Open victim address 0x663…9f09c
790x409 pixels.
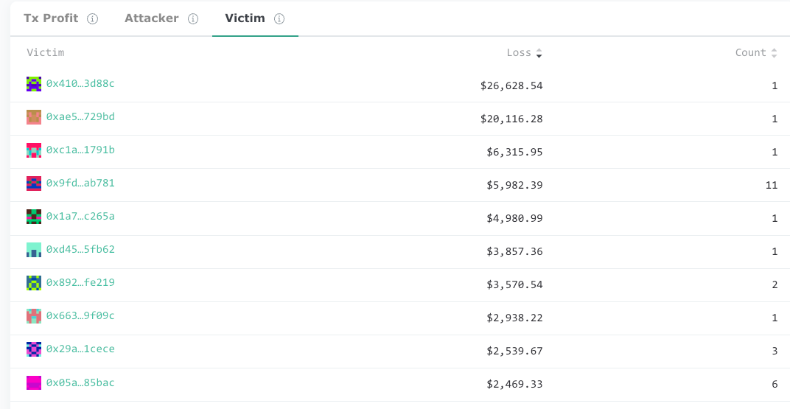coord(80,316)
